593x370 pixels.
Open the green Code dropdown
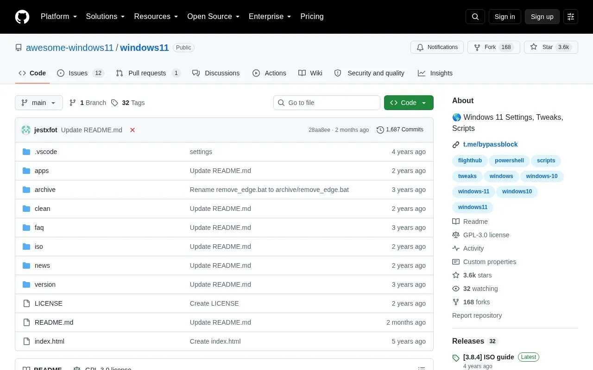click(x=409, y=103)
